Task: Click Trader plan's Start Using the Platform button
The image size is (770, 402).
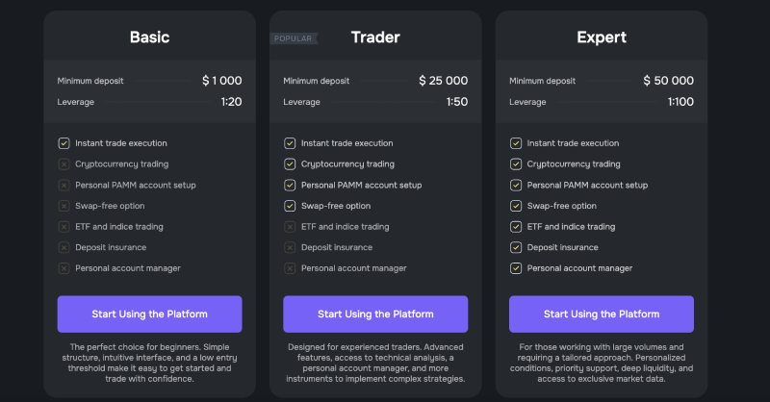Action: [375, 314]
